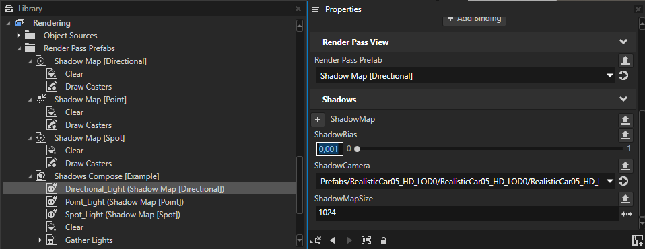Go to the selected Render Pass Prefab item
This screenshot has height=249, width=645.
(x=623, y=75)
